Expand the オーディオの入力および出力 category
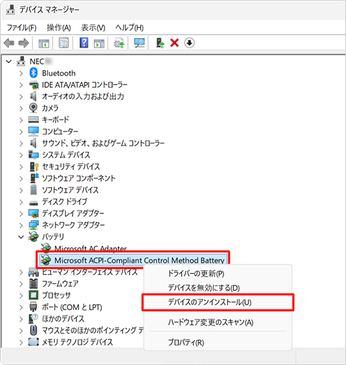Screen dimensions: 346x365 click(21, 96)
